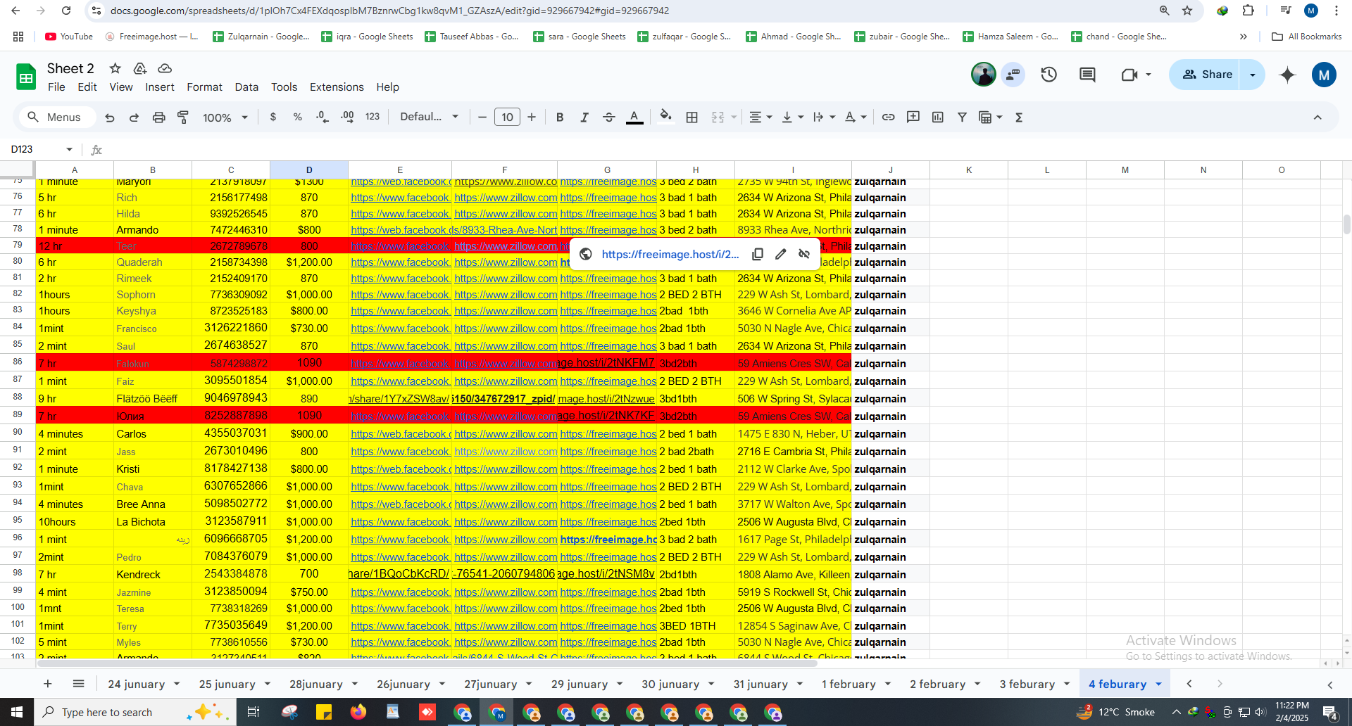Image resolution: width=1352 pixels, height=726 pixels.
Task: Open vertical align dropdown
Action: [x=792, y=117]
